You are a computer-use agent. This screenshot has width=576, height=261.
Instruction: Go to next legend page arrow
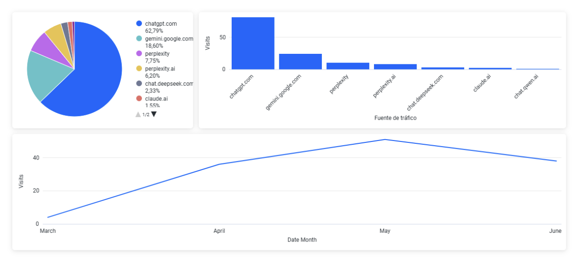[x=154, y=114]
